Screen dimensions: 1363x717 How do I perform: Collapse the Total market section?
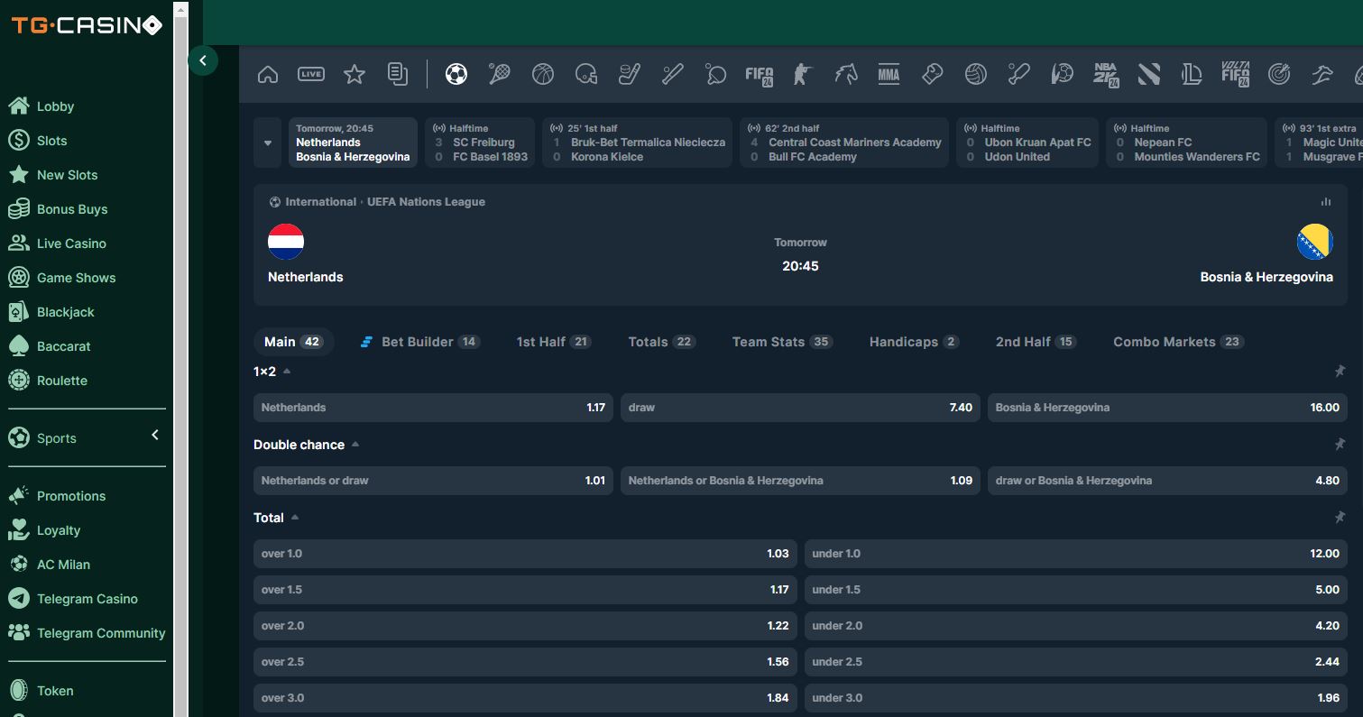click(295, 517)
